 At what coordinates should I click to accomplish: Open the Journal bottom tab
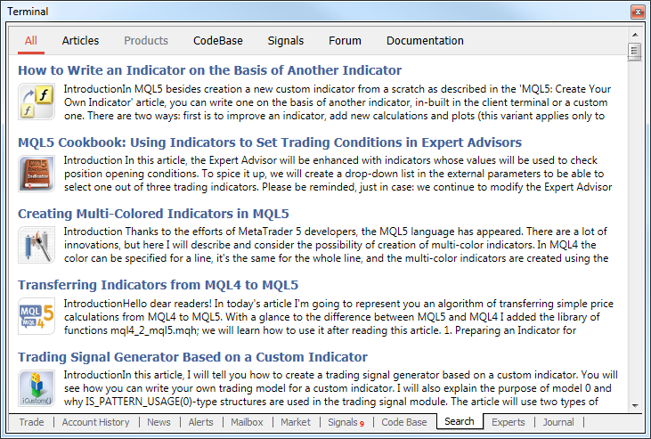[x=558, y=423]
